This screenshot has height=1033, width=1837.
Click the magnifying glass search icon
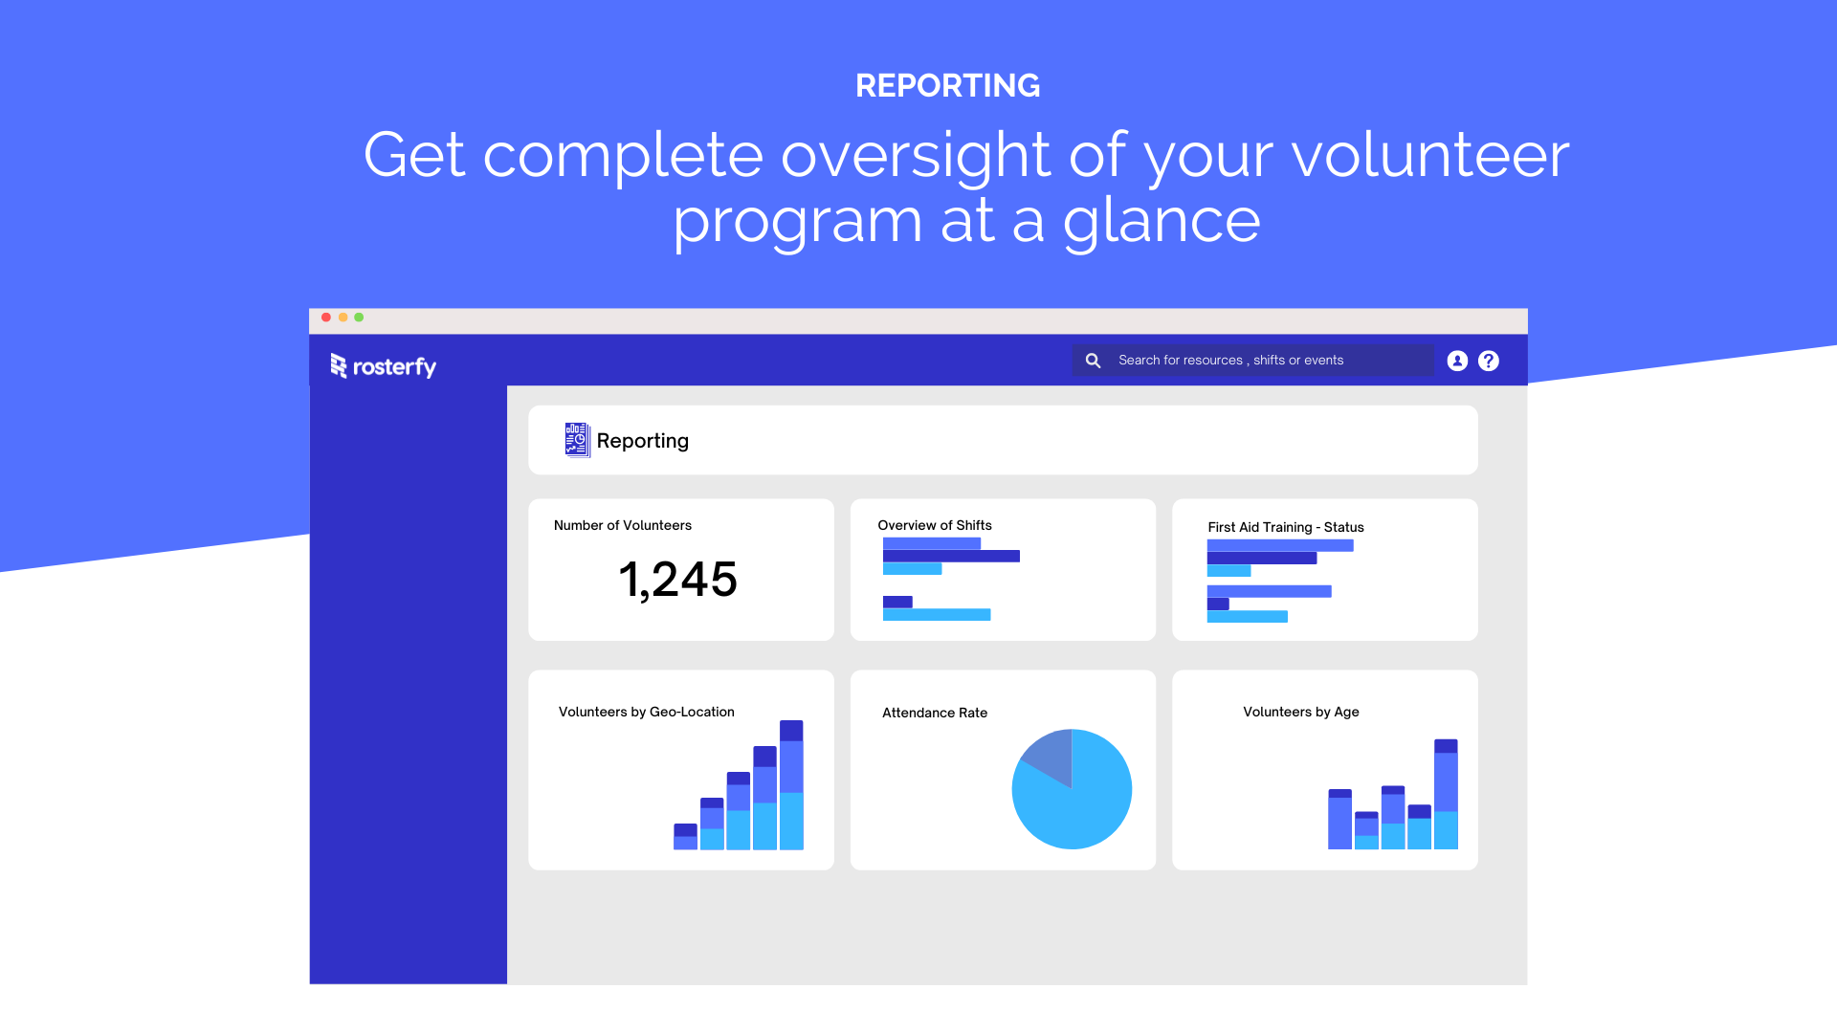(x=1093, y=361)
